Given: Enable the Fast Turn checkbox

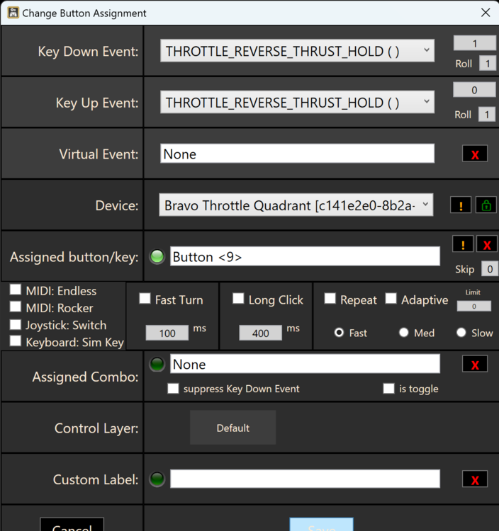Looking at the screenshot, I should point(145,299).
